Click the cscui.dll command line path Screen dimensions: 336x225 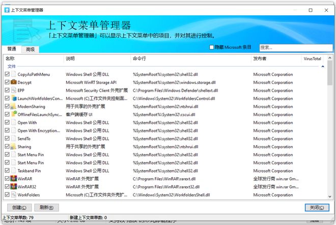[x=164, y=115]
